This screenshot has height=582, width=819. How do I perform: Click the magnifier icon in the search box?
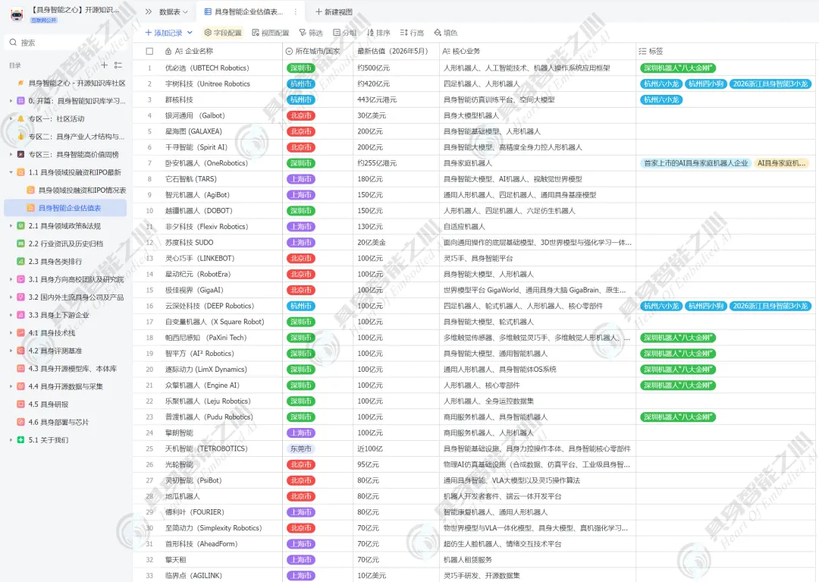click(13, 42)
